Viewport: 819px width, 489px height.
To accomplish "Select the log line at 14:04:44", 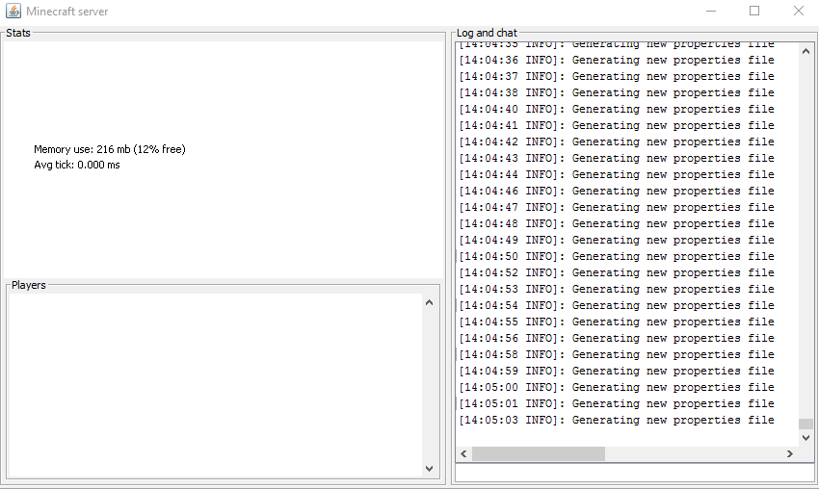I will point(617,174).
